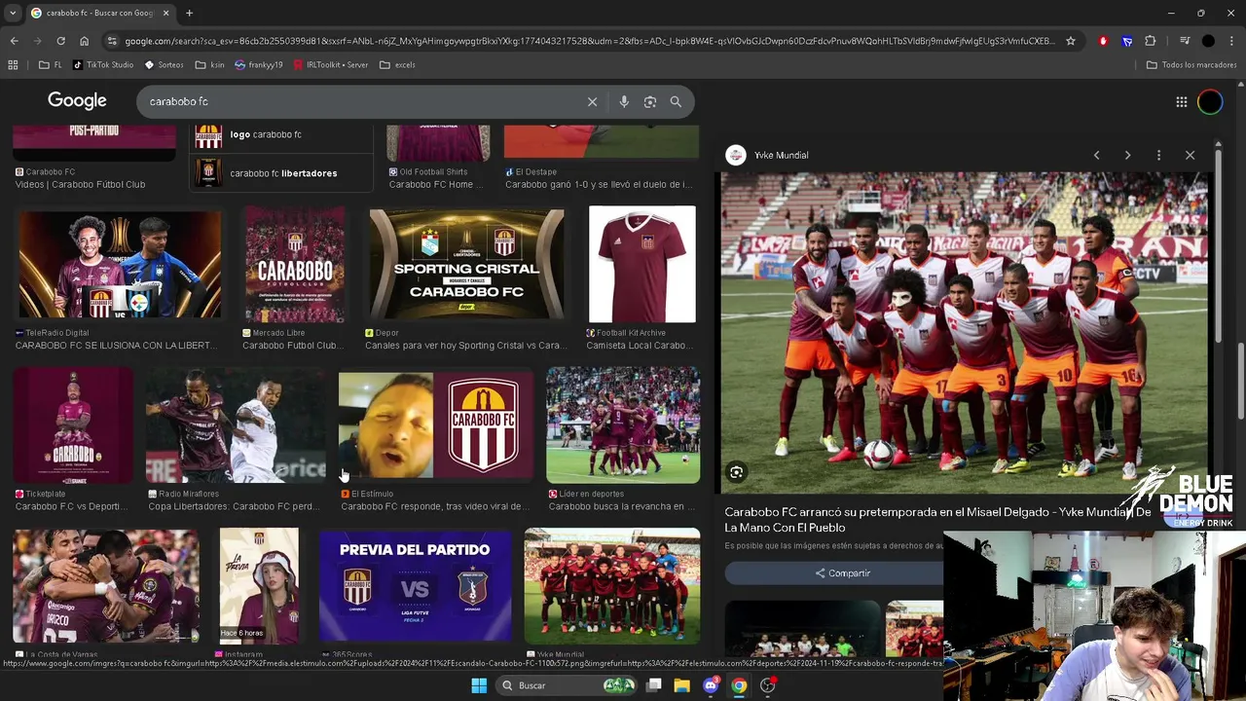Select the carabobo fc browser tab
The height and width of the screenshot is (701, 1246).
tap(98, 13)
